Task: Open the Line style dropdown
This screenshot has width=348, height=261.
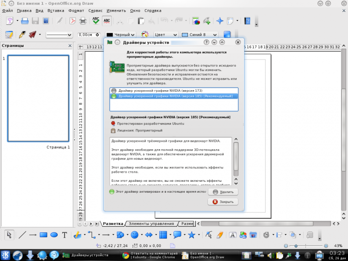Action: click(x=59, y=35)
